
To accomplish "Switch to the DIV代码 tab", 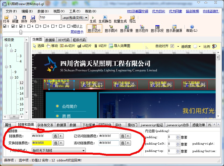I will 64,40.
